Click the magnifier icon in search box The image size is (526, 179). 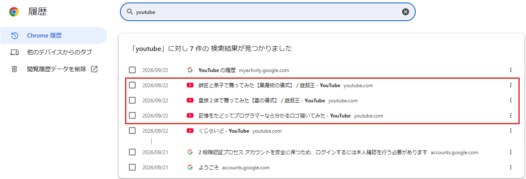coord(130,12)
